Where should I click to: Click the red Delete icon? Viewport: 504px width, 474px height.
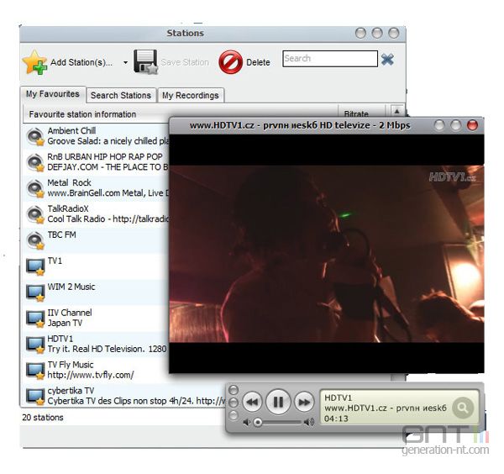coord(230,62)
